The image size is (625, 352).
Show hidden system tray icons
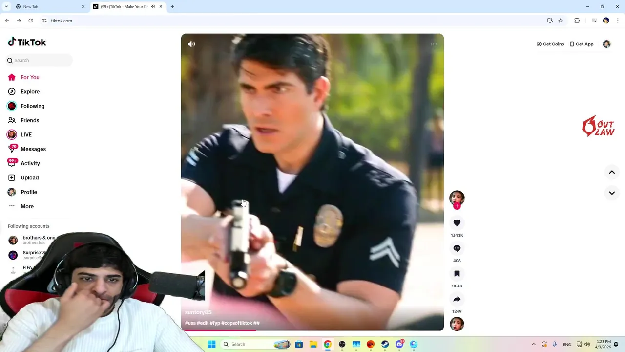pyautogui.click(x=534, y=344)
